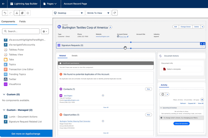Image resolution: width=208 pixels, height=138 pixels.
Task: Click Show All Activities button
Action: click(x=182, y=123)
